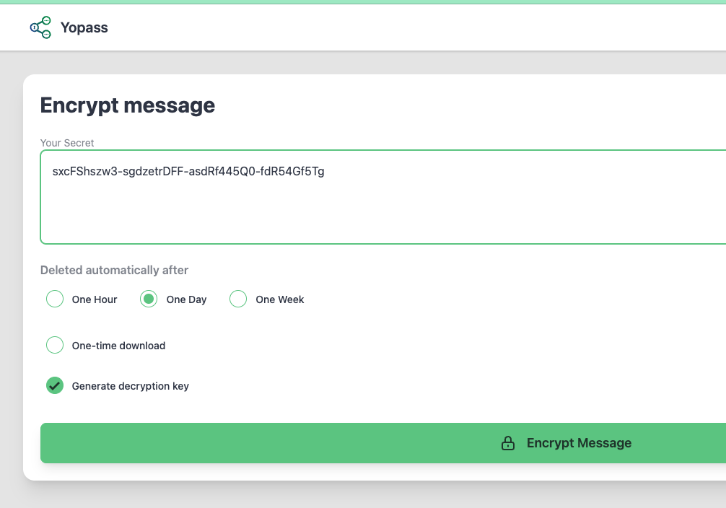
Task: Choose the One Week radio option
Action: pos(238,299)
